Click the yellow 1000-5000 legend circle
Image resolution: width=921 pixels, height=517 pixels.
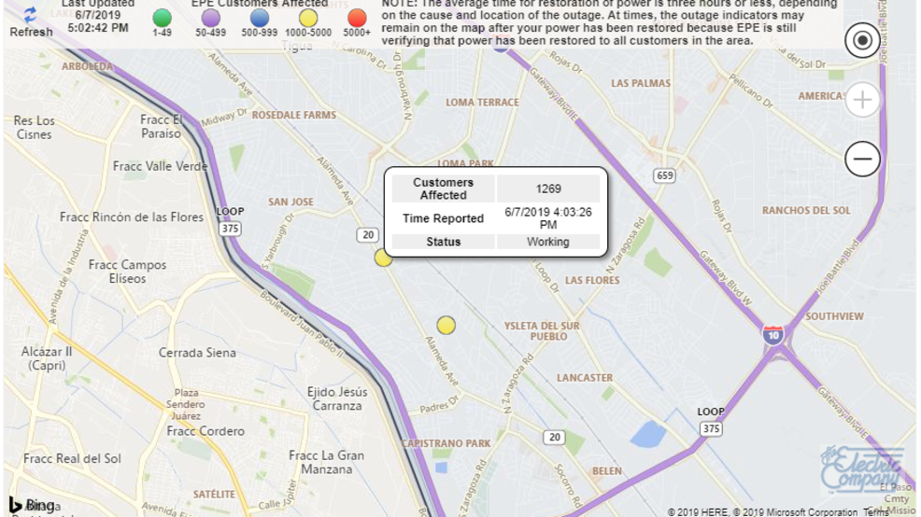308,18
